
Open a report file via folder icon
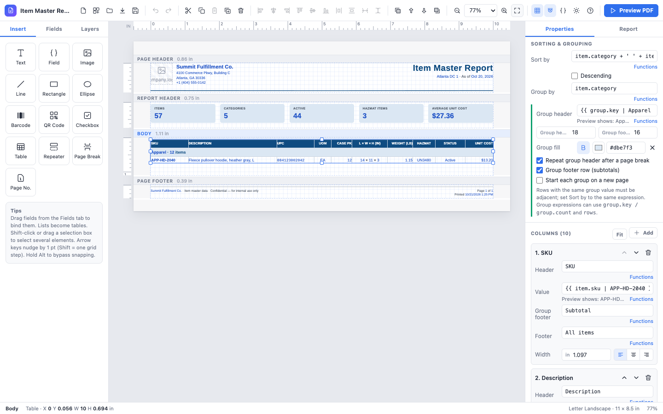110,11
